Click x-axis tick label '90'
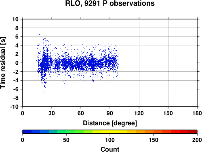The width and height of the screenshot is (202, 152). [110, 113]
